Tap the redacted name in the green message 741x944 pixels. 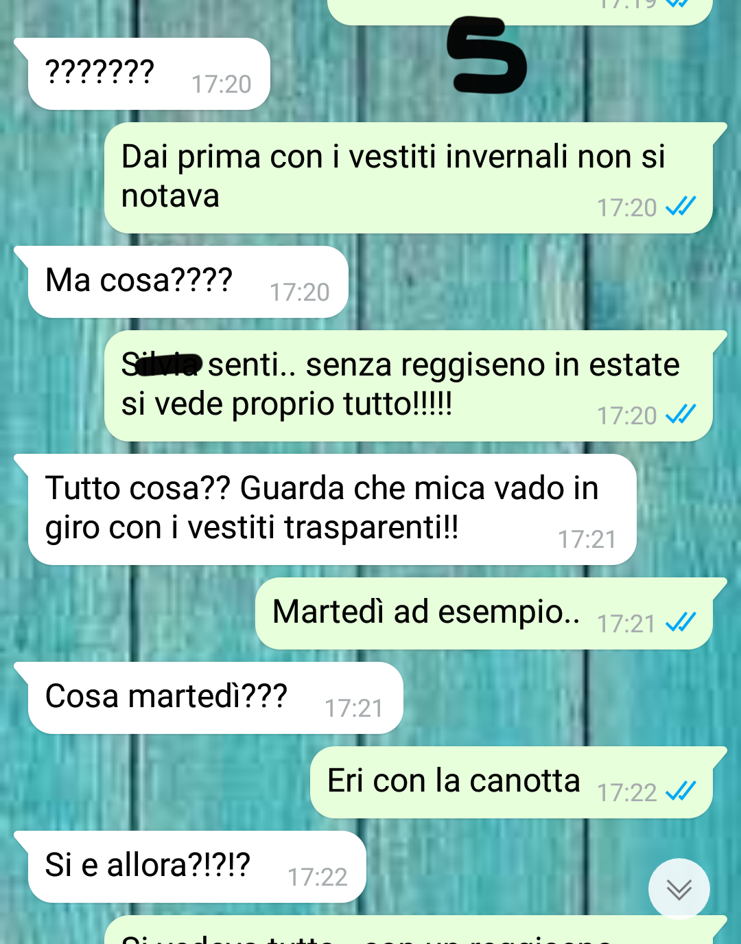click(x=162, y=365)
